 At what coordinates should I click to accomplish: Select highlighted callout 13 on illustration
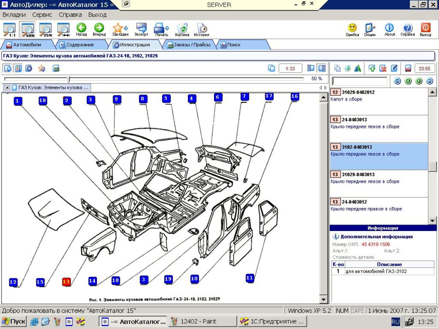[66, 281]
